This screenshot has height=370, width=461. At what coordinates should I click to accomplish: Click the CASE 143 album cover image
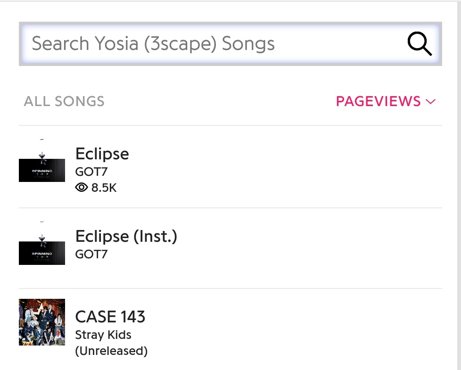pos(42,322)
